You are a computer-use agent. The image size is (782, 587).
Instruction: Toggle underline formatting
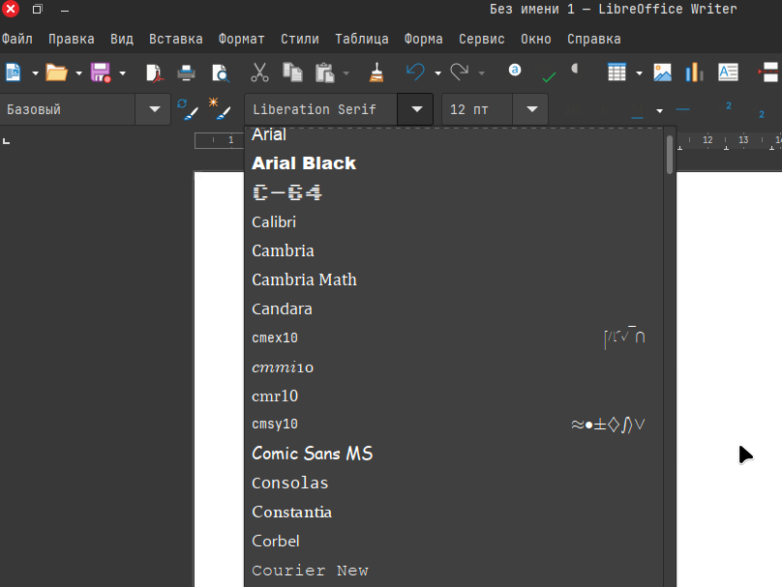click(636, 108)
